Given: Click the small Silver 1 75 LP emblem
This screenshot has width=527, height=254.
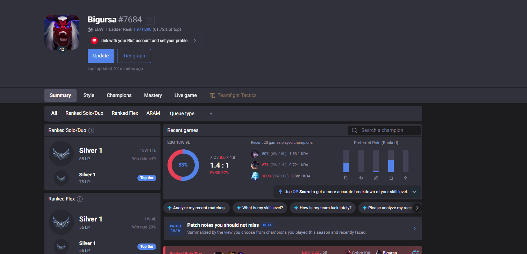Looking at the screenshot, I should (x=61, y=178).
